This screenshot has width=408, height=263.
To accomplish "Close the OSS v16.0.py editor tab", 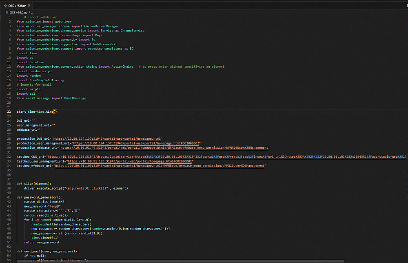I will pyautogui.click(x=29, y=5).
